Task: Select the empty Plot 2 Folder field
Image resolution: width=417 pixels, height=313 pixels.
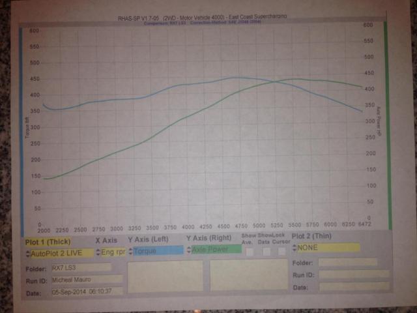Action: pos(348,262)
